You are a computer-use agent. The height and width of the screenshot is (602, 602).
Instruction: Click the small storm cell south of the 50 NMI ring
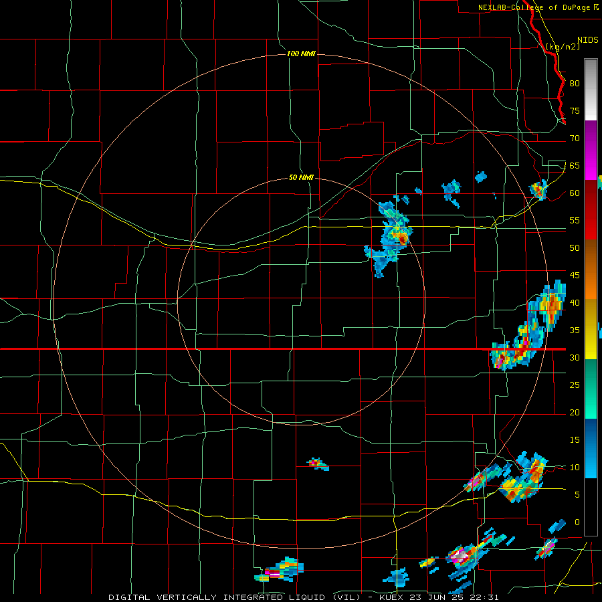(318, 464)
